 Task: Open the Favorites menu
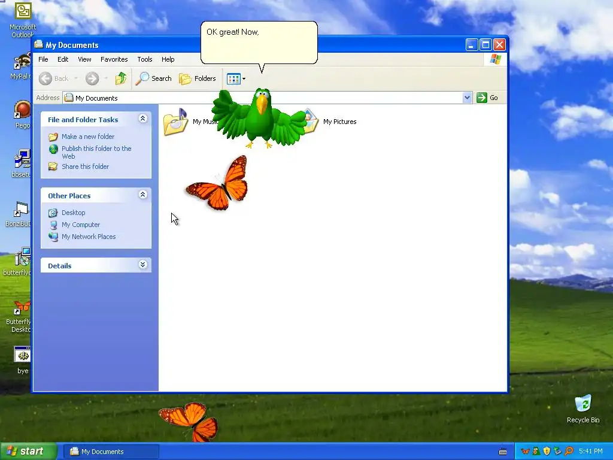tap(114, 59)
